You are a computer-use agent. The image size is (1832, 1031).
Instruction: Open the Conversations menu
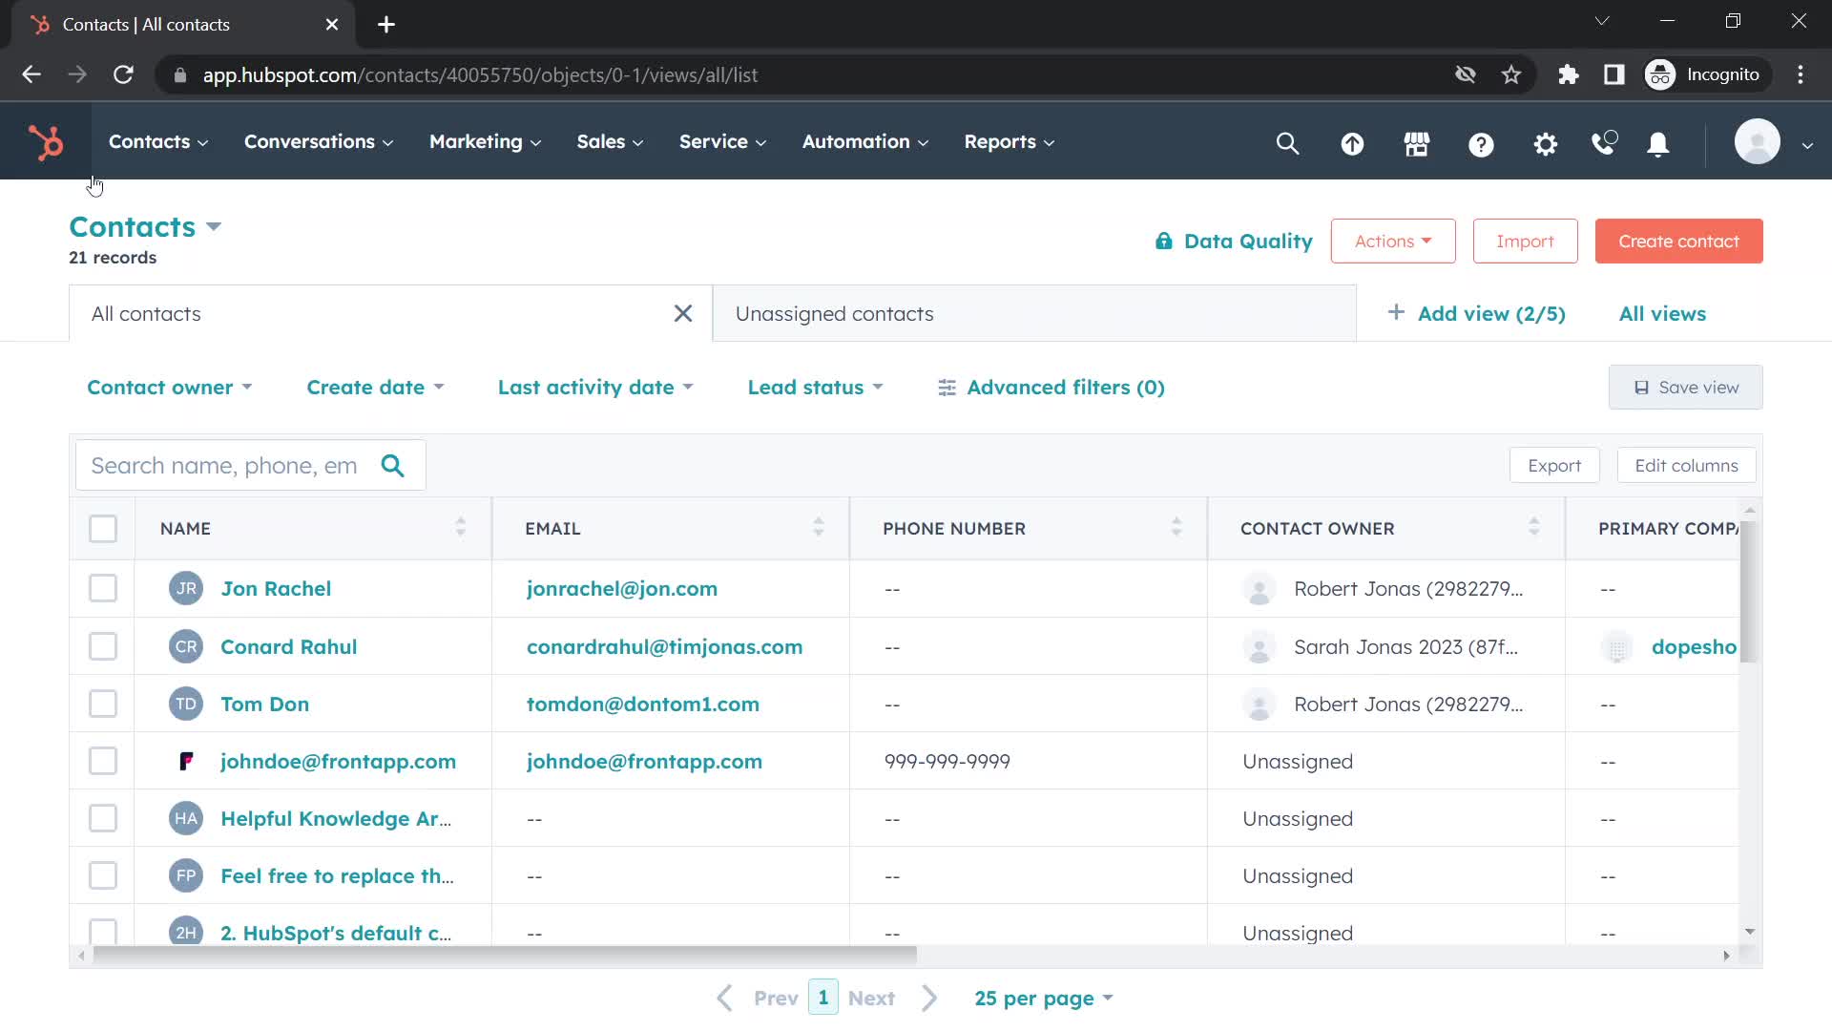tap(317, 141)
